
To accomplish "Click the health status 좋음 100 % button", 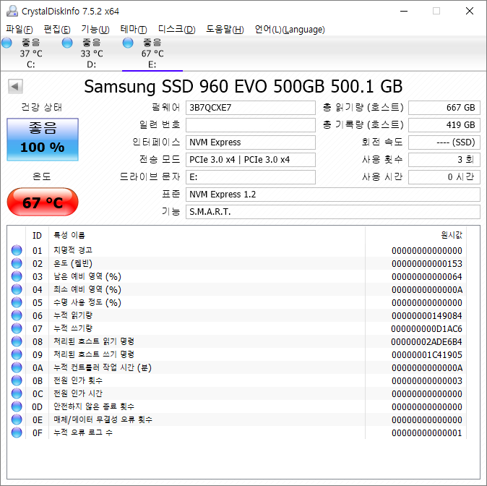I will tap(43, 140).
